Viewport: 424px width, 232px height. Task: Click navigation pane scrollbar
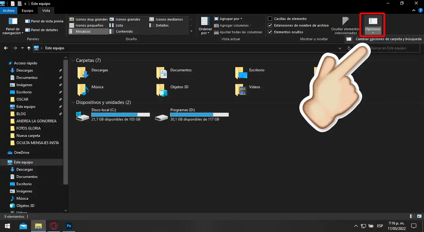tap(65, 122)
